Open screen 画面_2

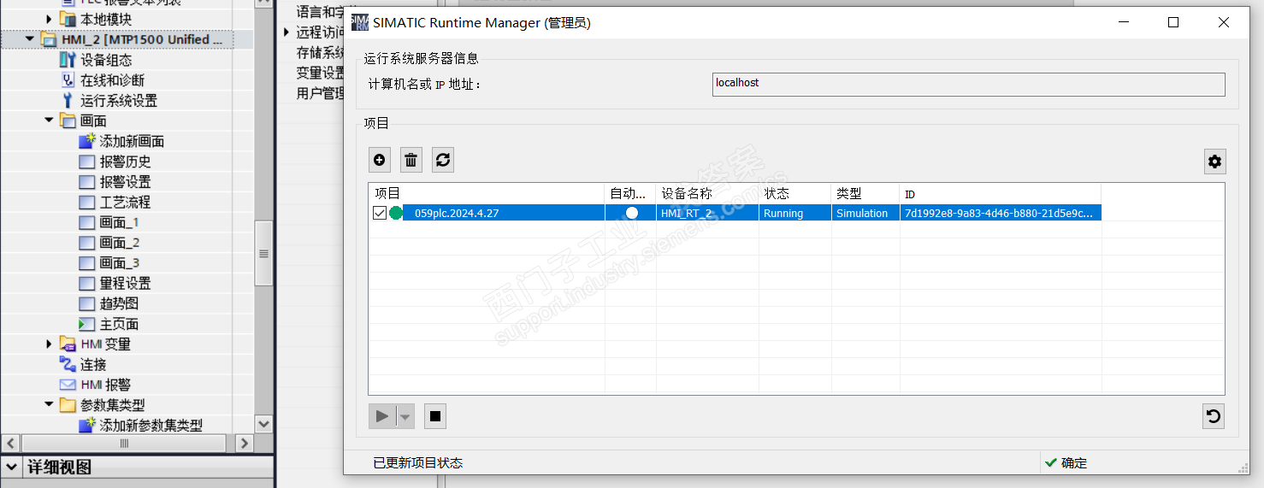pyautogui.click(x=119, y=243)
